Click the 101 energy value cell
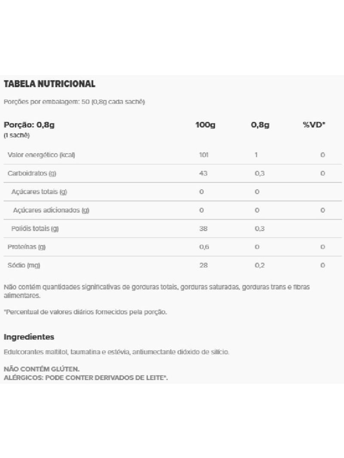344x458 pixels. tap(203, 155)
